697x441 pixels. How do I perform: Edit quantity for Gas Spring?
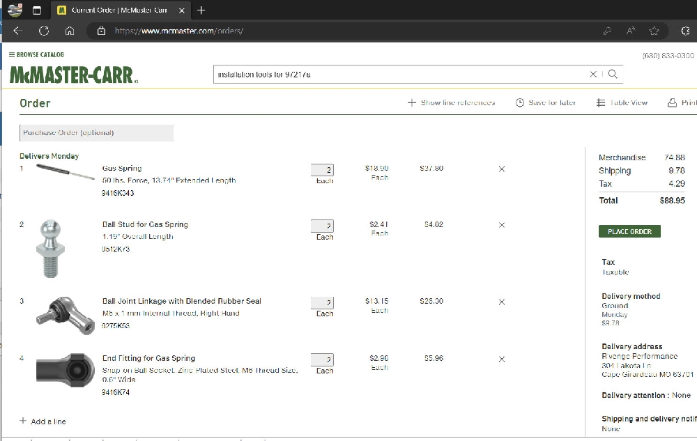point(322,170)
